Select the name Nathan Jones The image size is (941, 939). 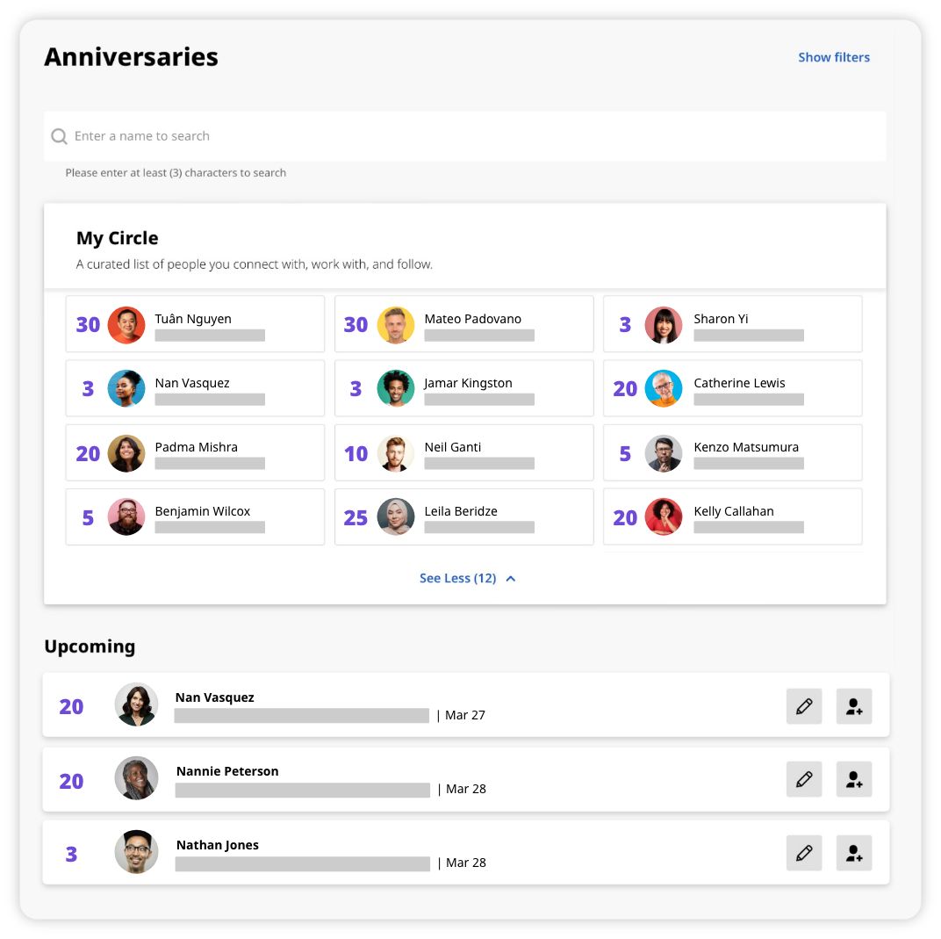tap(217, 845)
